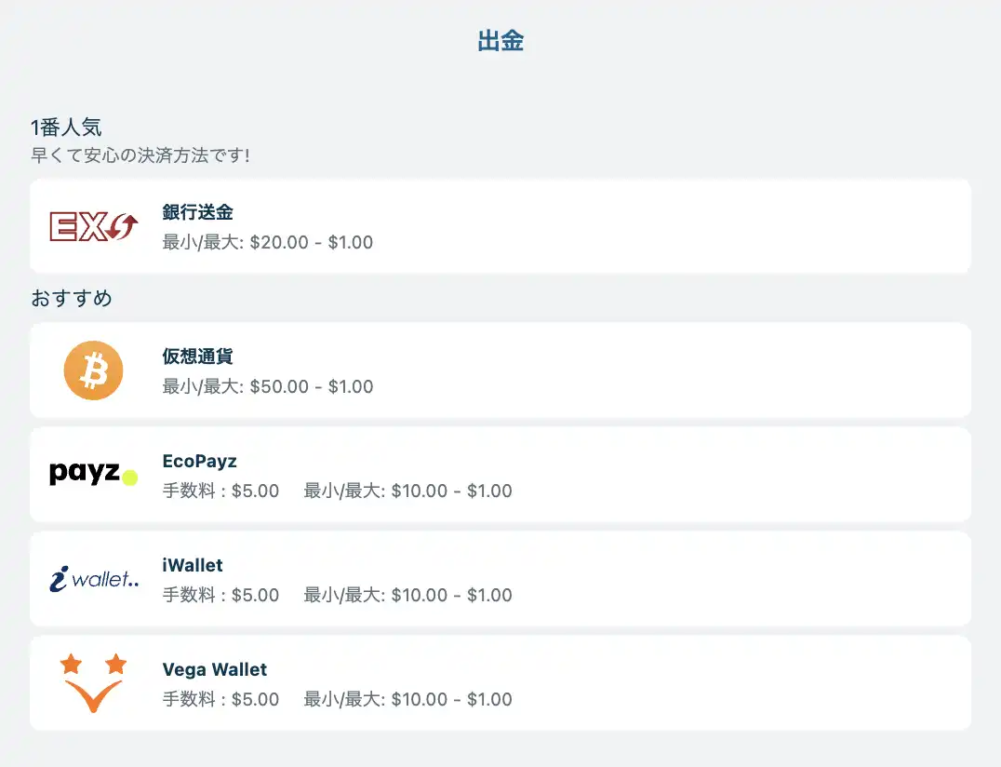Click the payz logo
Image resolution: width=1001 pixels, height=767 pixels.
tap(93, 475)
